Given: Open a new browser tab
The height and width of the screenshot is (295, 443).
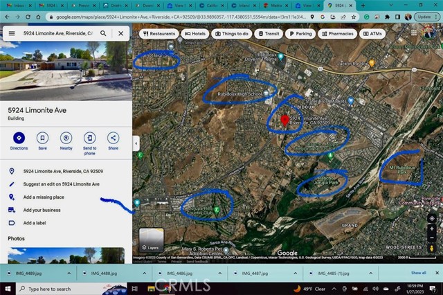Looking at the screenshot, I should click(363, 6).
